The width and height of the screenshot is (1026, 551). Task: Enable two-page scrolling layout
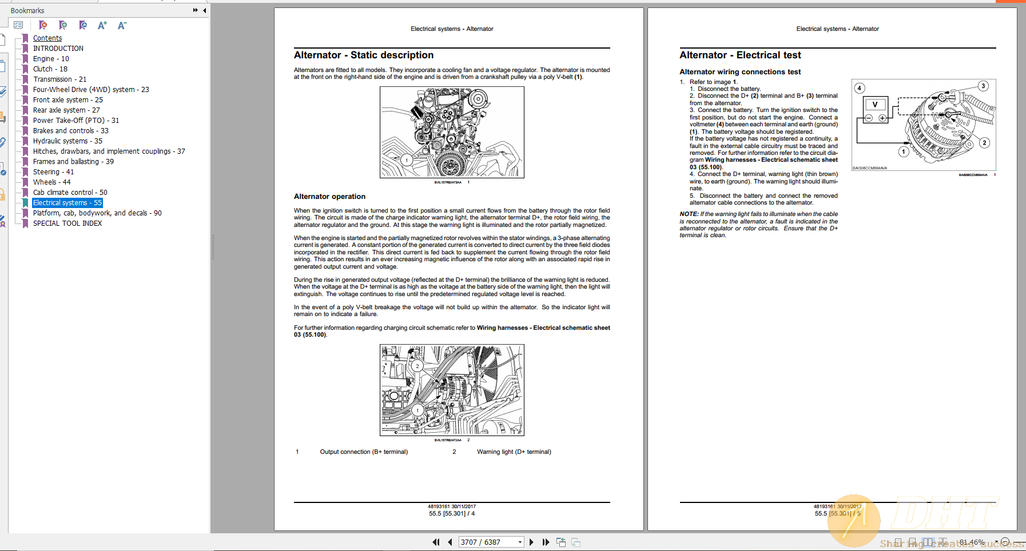pyautogui.click(x=943, y=542)
